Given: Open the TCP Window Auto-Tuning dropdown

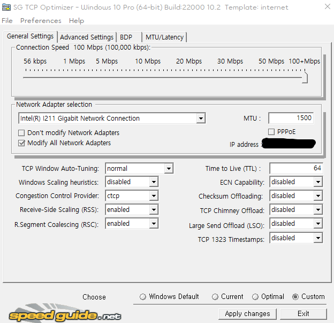Looking at the screenshot, I should pos(169,169).
